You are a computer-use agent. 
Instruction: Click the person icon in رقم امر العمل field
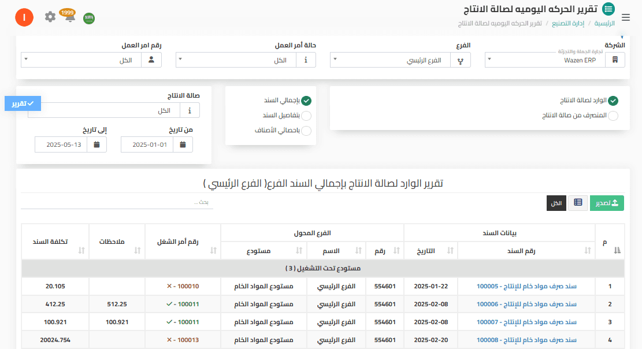151,60
